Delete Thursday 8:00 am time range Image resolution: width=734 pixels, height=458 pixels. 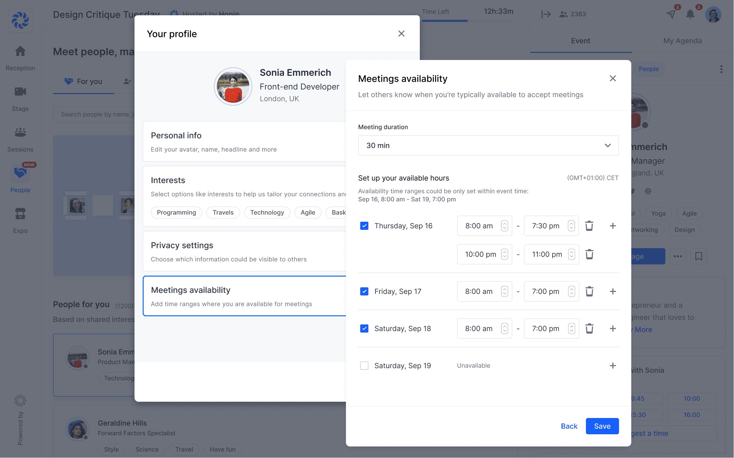589,226
